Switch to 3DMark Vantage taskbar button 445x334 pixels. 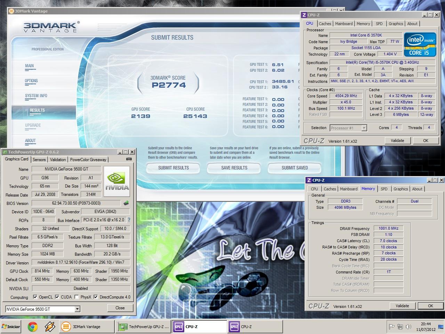86,327
